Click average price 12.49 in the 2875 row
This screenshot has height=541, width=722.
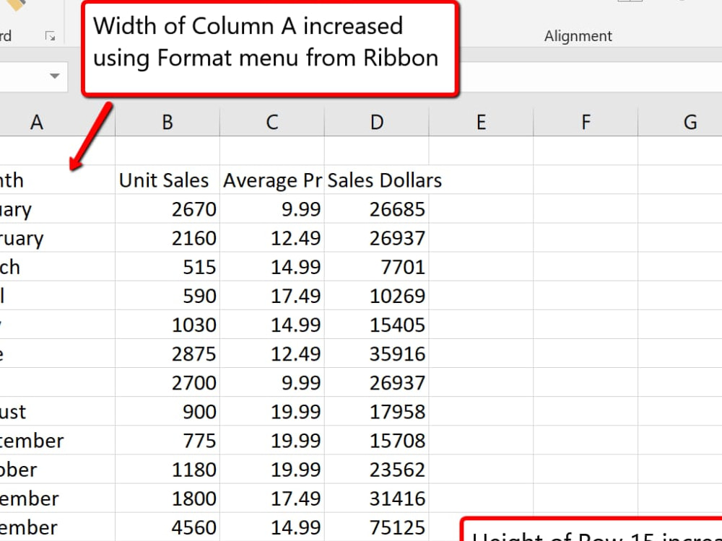[x=272, y=353]
